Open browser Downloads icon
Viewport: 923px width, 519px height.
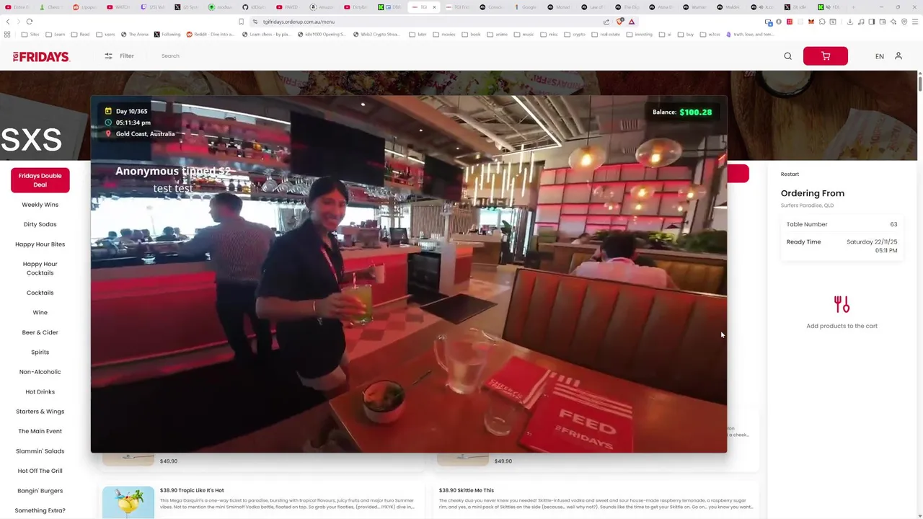coord(850,22)
